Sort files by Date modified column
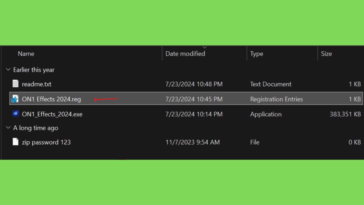This screenshot has width=364, height=205. (x=185, y=54)
